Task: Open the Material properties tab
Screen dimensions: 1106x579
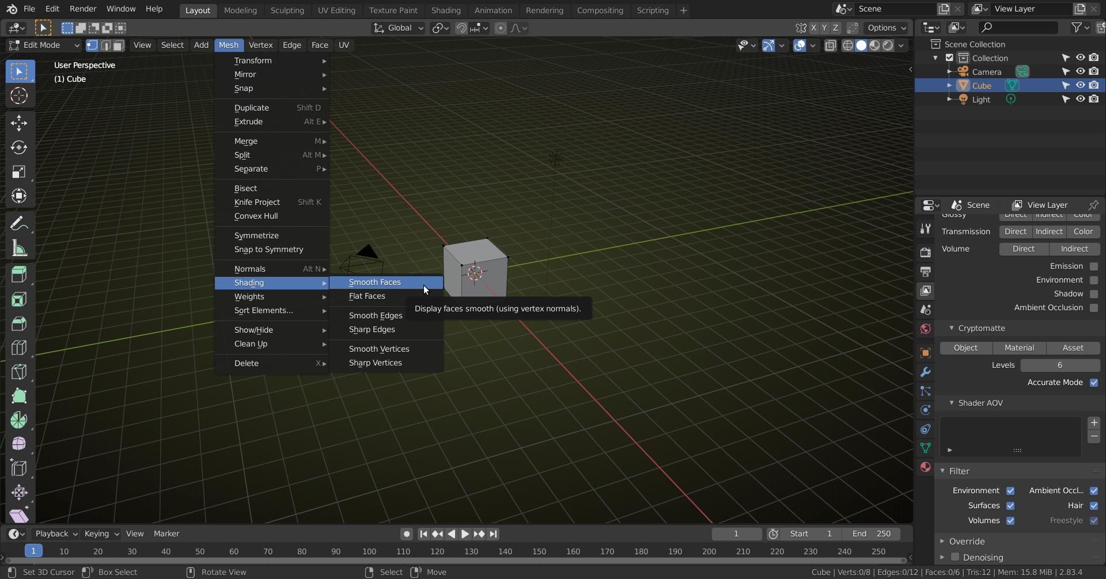Action: coord(926,467)
